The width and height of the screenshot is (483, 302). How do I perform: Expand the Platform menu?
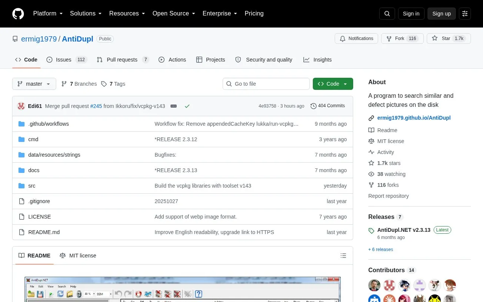pyautogui.click(x=48, y=14)
